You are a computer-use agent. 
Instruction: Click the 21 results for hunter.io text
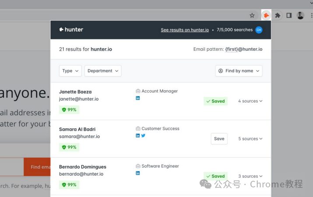click(85, 49)
